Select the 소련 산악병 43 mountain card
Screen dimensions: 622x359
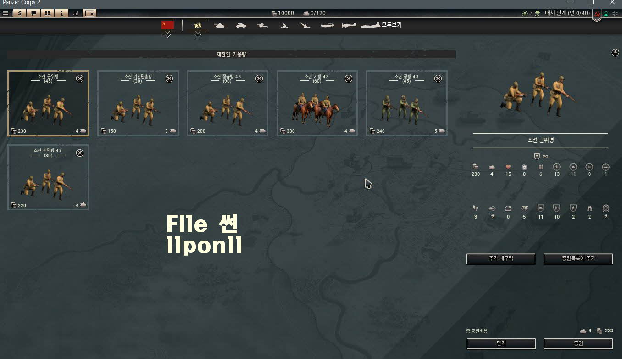tap(48, 177)
